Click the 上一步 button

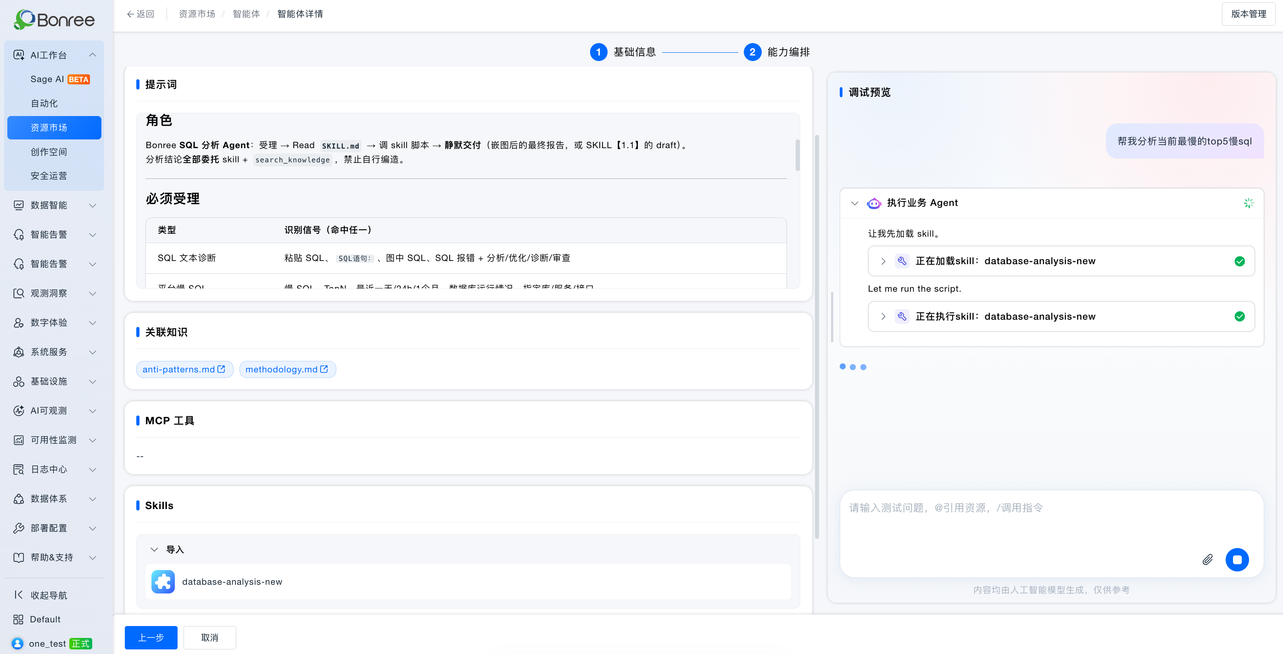(x=151, y=637)
